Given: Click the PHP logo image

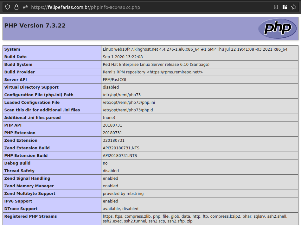Looking at the screenshot, I should tap(275, 28).
